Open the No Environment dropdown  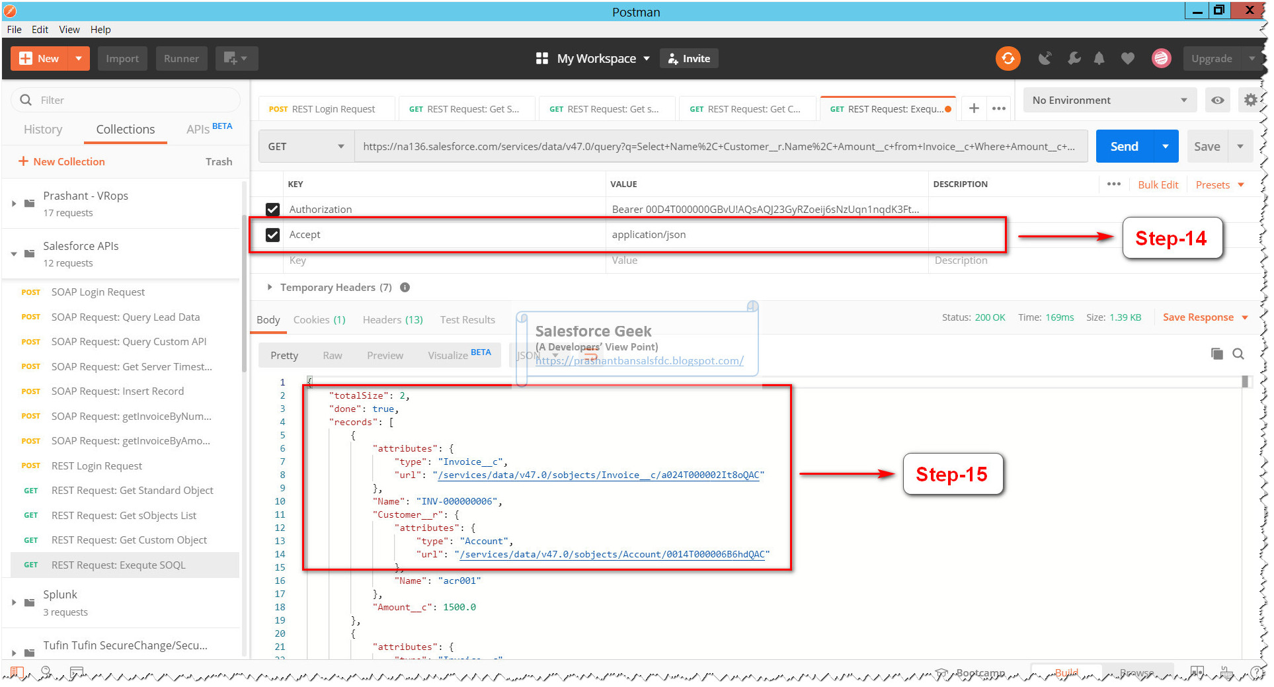click(1109, 101)
